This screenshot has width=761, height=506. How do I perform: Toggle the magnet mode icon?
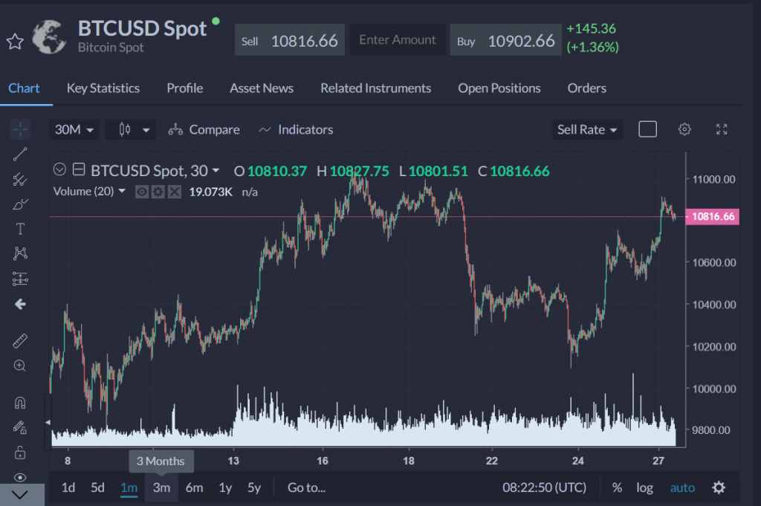click(x=20, y=403)
